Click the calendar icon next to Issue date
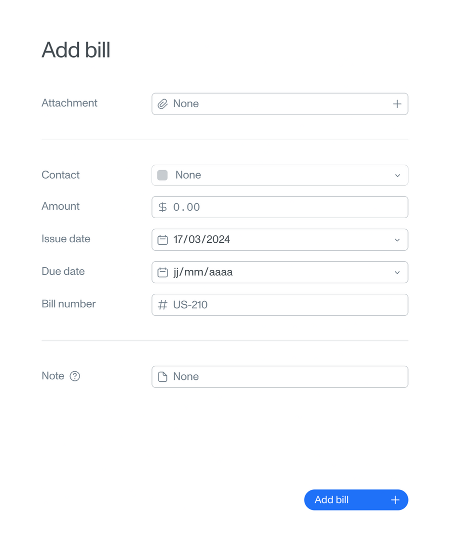 (162, 239)
